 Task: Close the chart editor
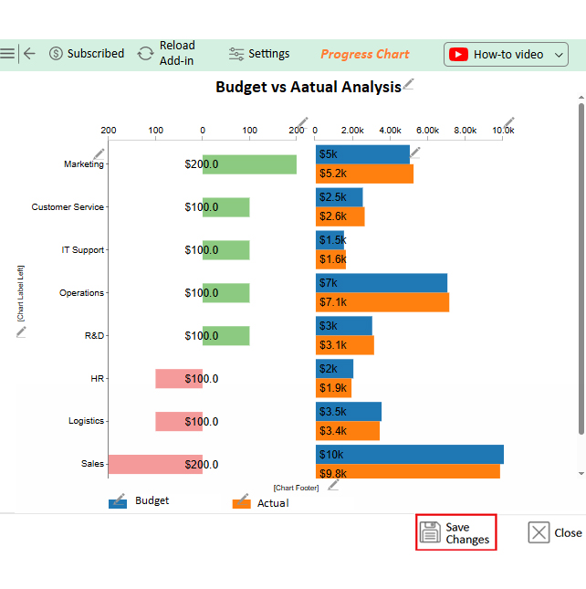[x=555, y=533]
